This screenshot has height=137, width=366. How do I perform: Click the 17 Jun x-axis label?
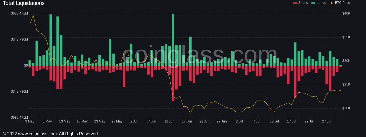[187, 121]
